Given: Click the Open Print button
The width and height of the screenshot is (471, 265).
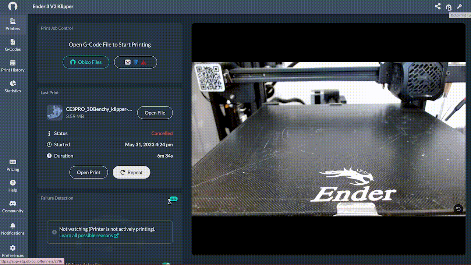Looking at the screenshot, I should (89, 172).
